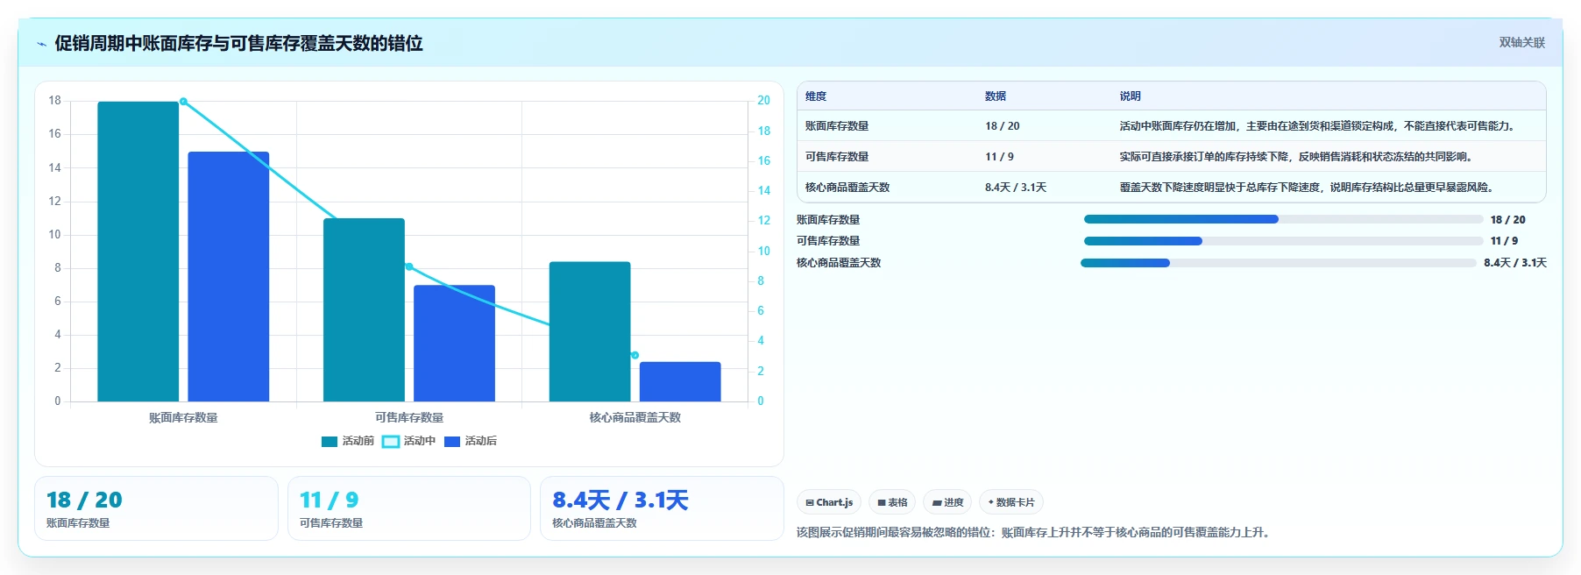Toggle the 活动前 legend swatch

coord(330,442)
